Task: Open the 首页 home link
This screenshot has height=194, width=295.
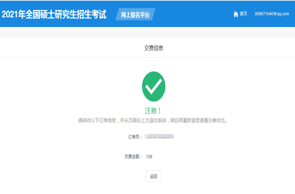Action: (243, 14)
